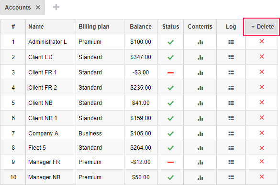Sort table by Balance column header
Viewport: 280px width, 185px height.
[x=141, y=27]
